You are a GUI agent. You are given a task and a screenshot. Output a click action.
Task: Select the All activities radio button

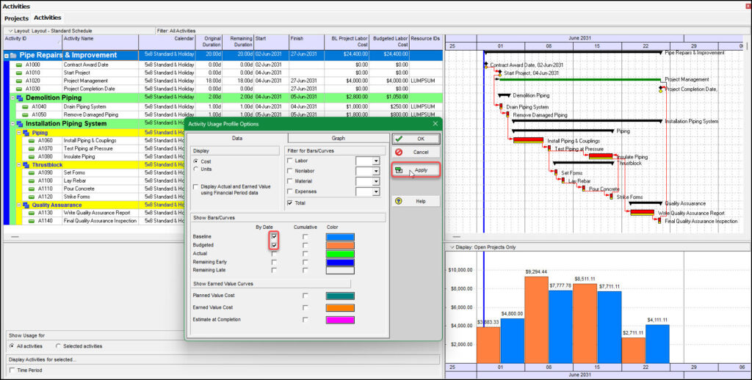(x=12, y=346)
